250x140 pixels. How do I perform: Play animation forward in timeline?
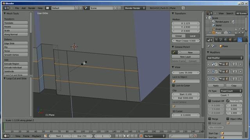pos(128,136)
